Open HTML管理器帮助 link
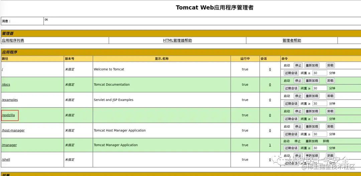361x176 pixels. 177,40
